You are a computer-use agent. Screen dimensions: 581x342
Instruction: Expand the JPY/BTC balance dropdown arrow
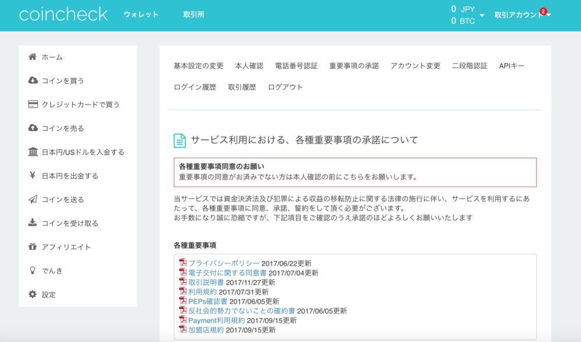(482, 15)
